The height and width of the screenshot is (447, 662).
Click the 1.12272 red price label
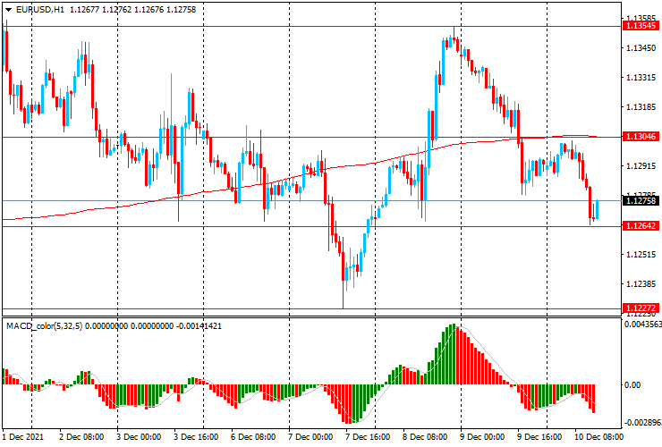pos(641,308)
